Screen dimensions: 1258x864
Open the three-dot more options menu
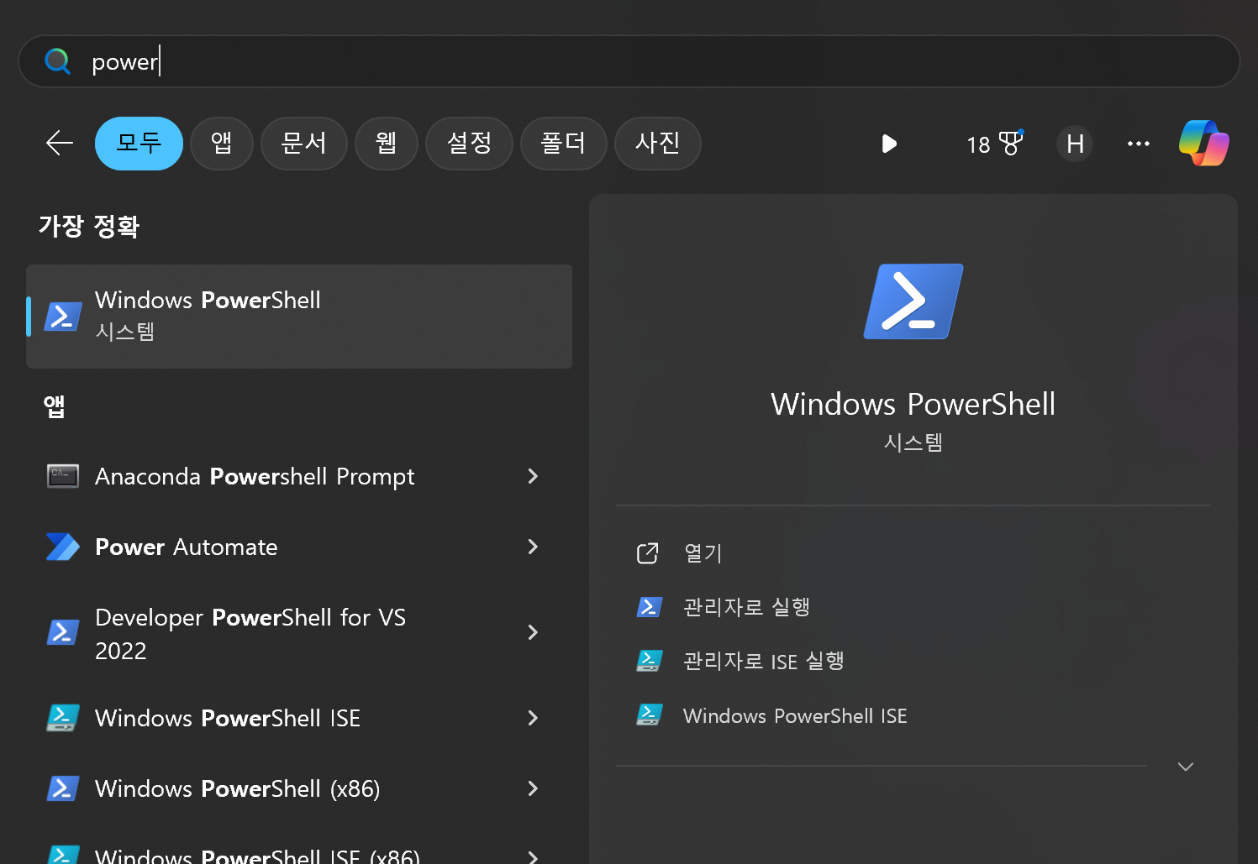[1139, 144]
